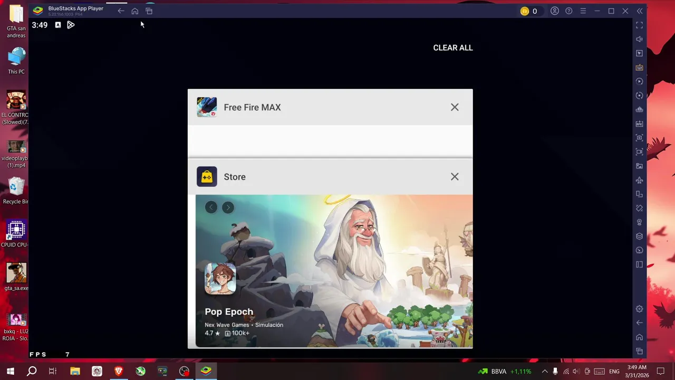
Task: Open the Free Fire MAX app icon
Action: tap(207, 107)
